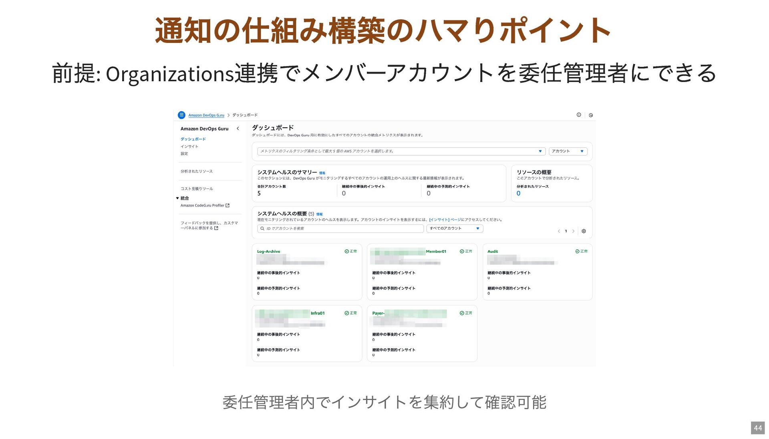
Task: Click the 正常 status icon on Log-Archive card
Action: tap(347, 251)
